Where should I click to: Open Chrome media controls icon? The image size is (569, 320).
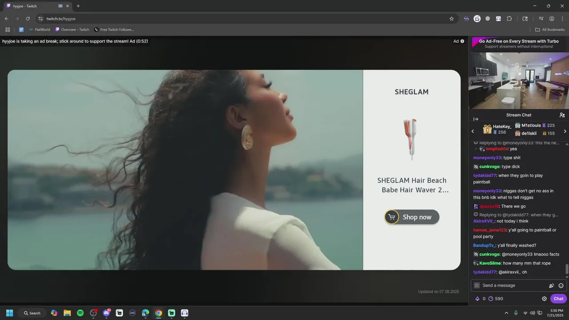[x=541, y=19]
